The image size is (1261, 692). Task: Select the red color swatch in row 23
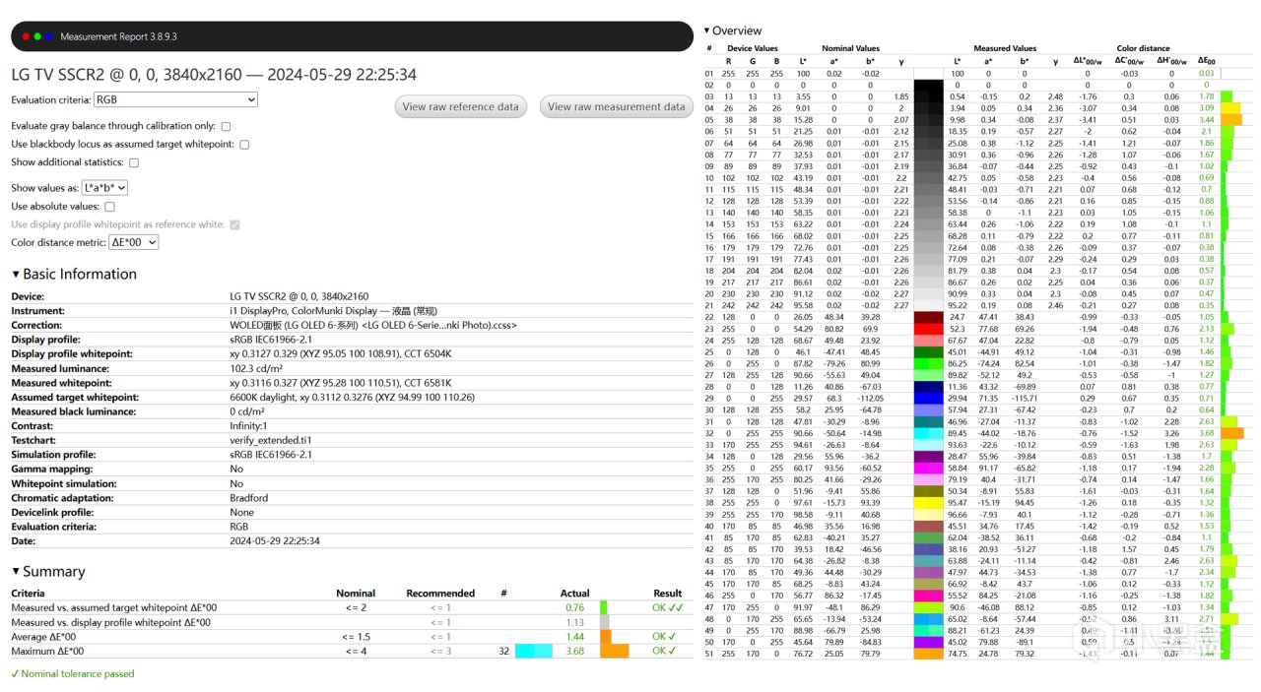click(x=930, y=329)
